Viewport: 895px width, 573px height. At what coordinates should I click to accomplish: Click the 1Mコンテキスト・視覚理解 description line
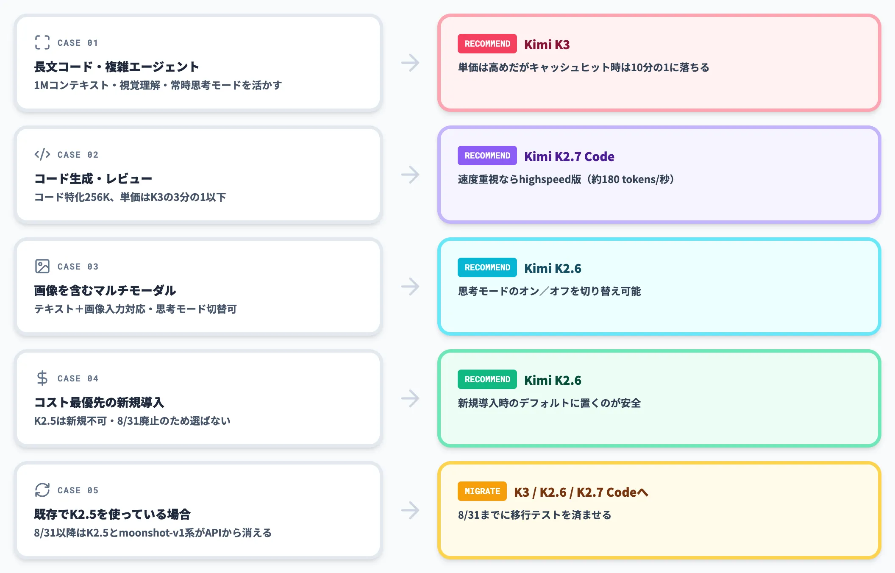158,85
